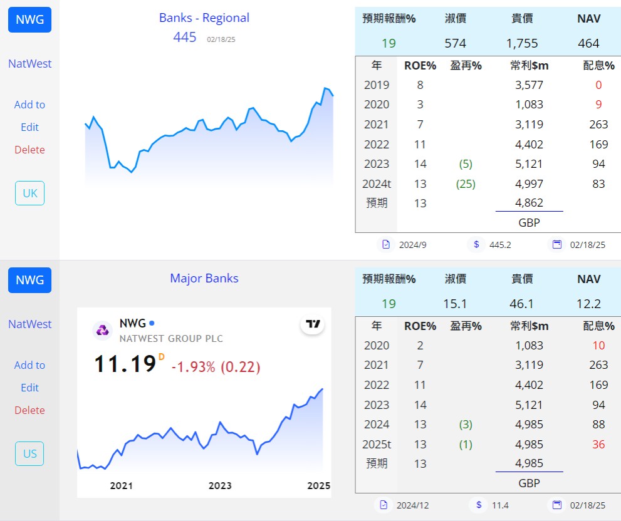Click the US market badge
Image resolution: width=621 pixels, height=521 pixels.
[x=29, y=454]
